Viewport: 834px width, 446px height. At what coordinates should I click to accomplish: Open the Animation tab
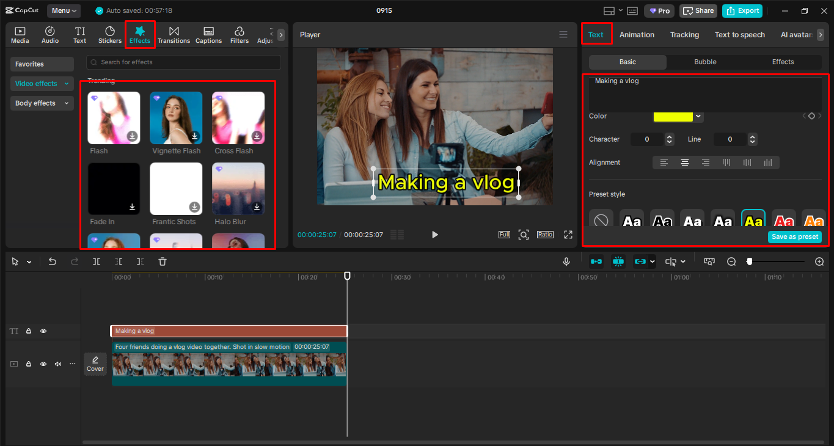coord(637,35)
